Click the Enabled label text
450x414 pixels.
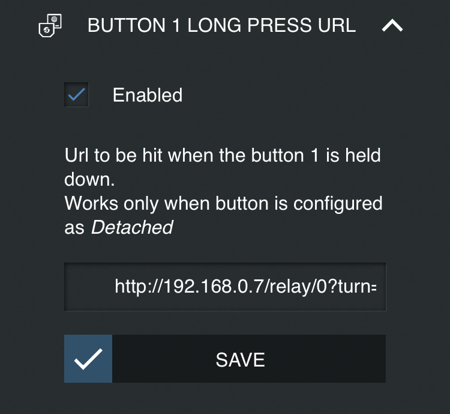[148, 95]
